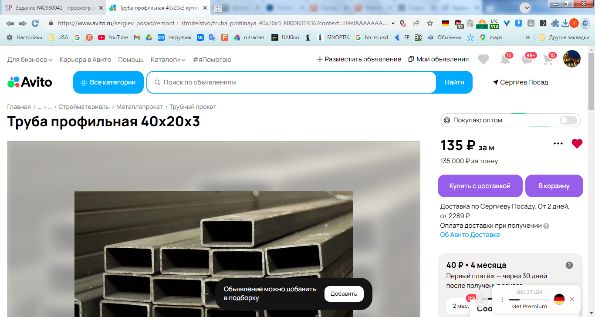Viewport: 595px width, 317px height.
Task: Go forward with the browser forward arrow
Action: point(23,23)
